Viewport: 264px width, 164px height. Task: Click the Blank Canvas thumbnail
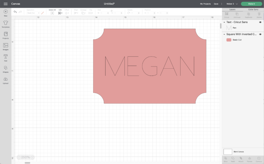pos(228,151)
